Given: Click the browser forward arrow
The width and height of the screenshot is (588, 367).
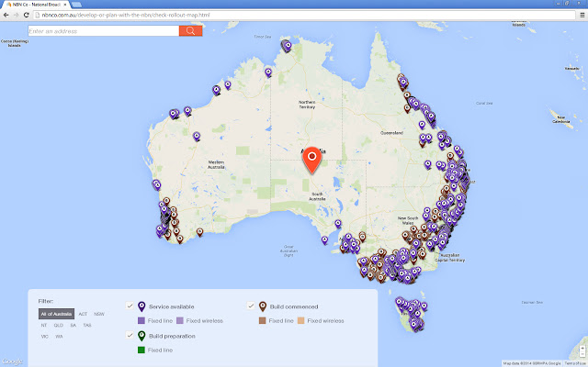Looking at the screenshot, I should (17, 15).
